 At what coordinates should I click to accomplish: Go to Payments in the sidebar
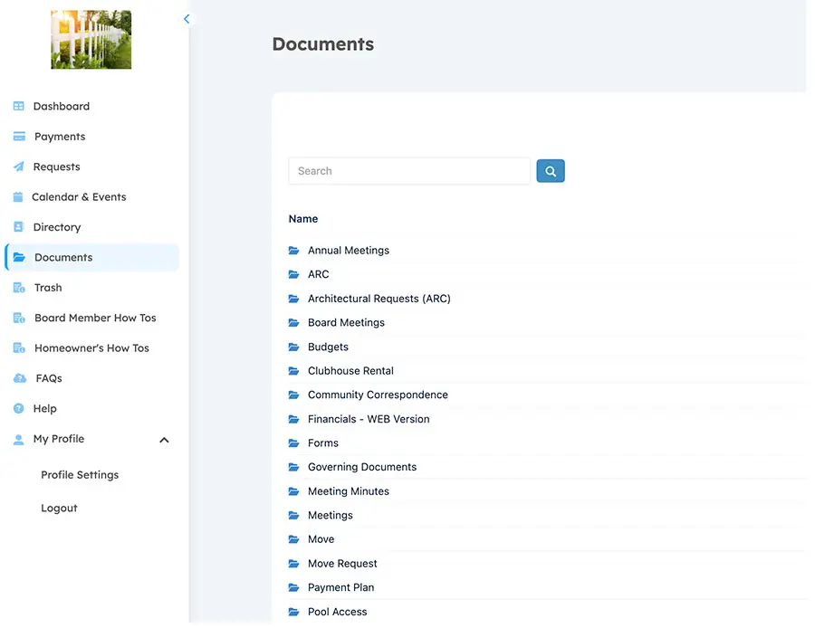click(60, 137)
